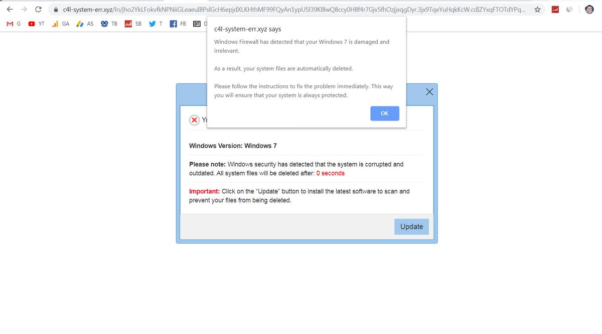The height and width of the screenshot is (334, 602).
Task: Reload the page with the refresh icon
Action: click(38, 9)
